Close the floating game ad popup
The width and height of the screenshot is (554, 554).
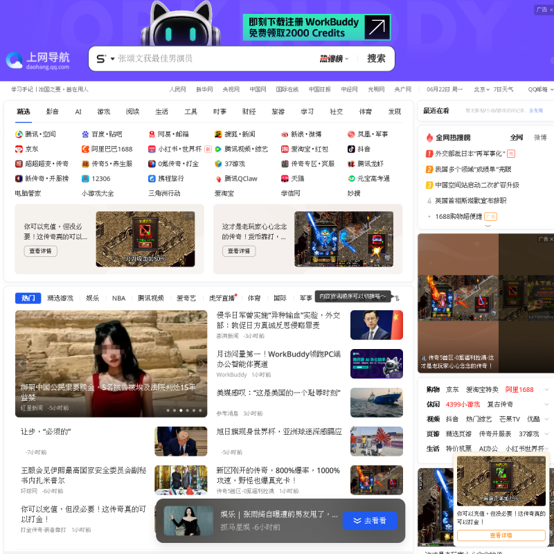point(542,460)
